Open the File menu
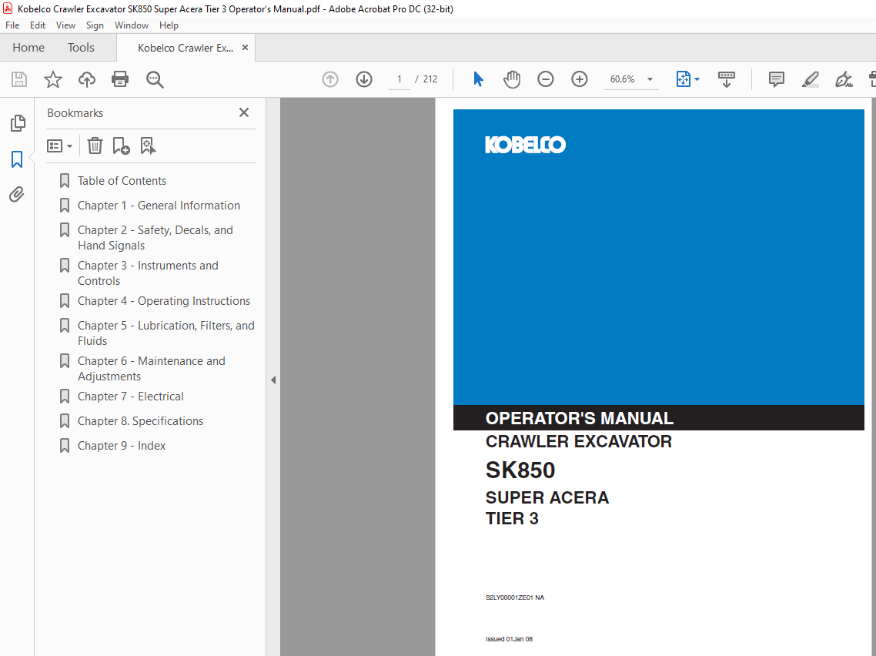This screenshot has height=656, width=876. coord(12,25)
